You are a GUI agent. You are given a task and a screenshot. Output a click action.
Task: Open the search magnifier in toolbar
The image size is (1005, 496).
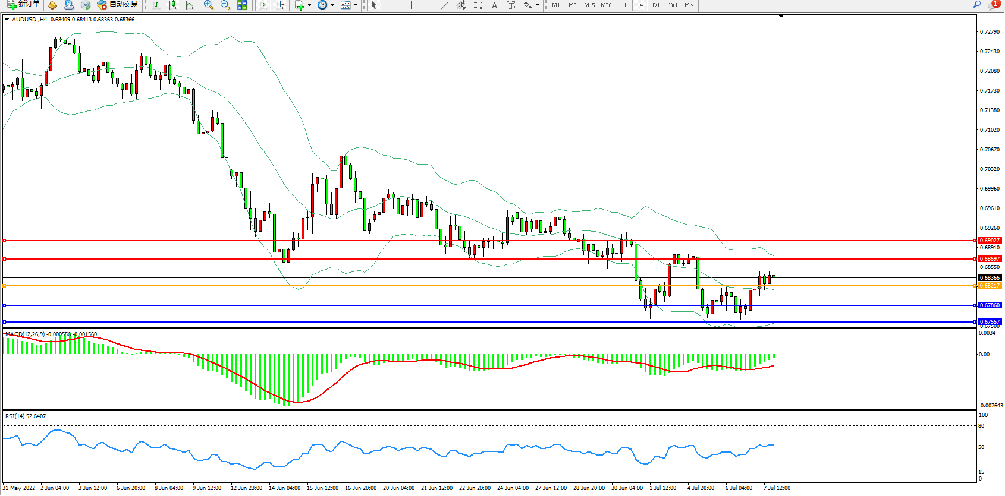(976, 5)
